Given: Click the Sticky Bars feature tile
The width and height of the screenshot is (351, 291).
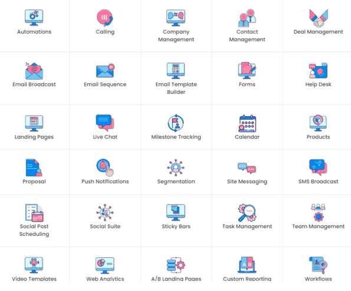Looking at the screenshot, I should pos(176,221).
